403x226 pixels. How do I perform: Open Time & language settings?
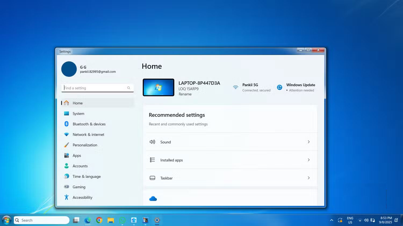(x=87, y=176)
